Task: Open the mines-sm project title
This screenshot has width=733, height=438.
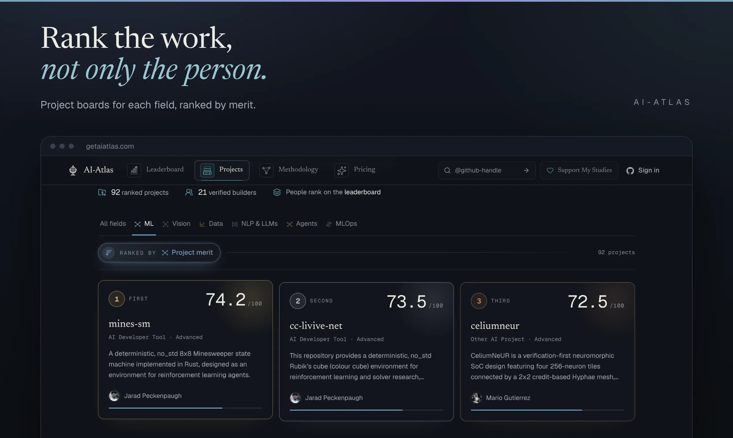Action: click(x=130, y=324)
